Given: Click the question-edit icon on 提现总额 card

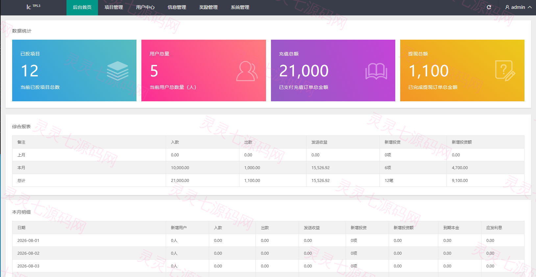Looking at the screenshot, I should coord(505,71).
